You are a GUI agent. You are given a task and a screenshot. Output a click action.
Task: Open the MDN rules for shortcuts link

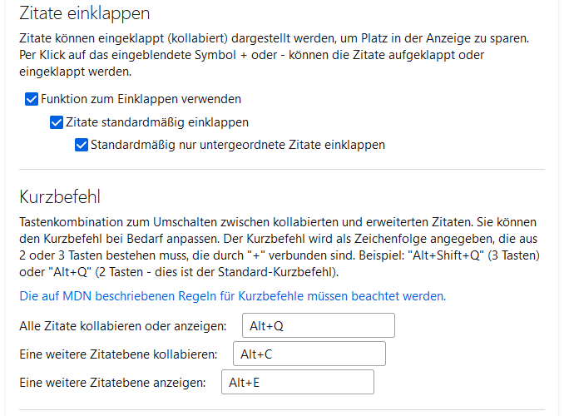(233, 295)
